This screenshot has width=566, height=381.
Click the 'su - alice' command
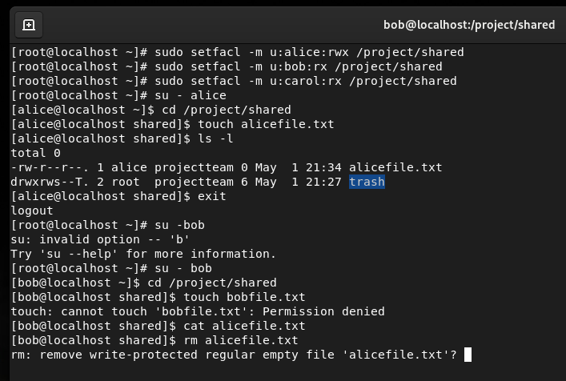191,95
